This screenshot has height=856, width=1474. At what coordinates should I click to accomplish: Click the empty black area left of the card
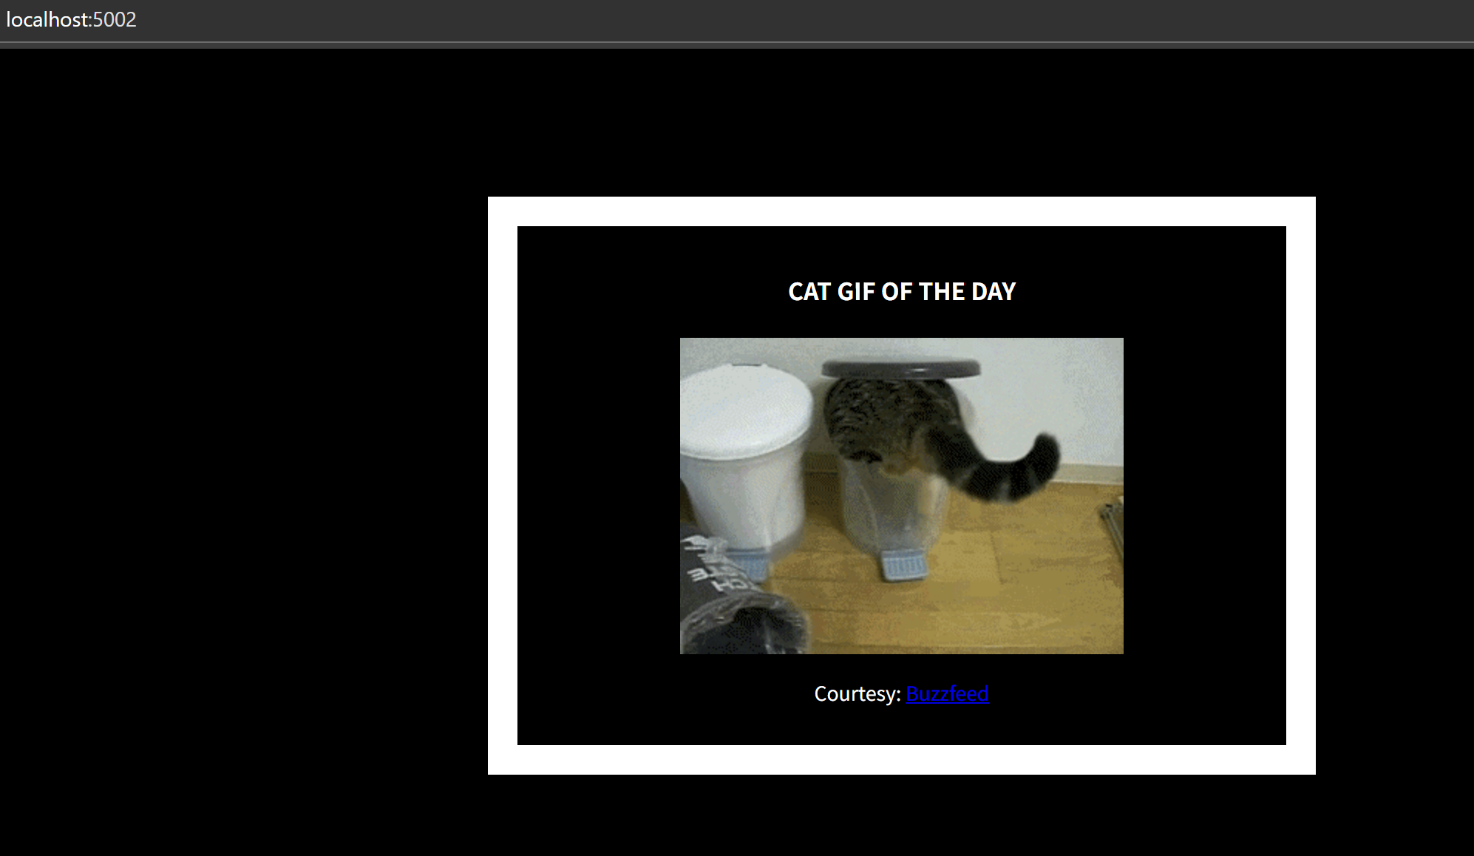coord(244,480)
